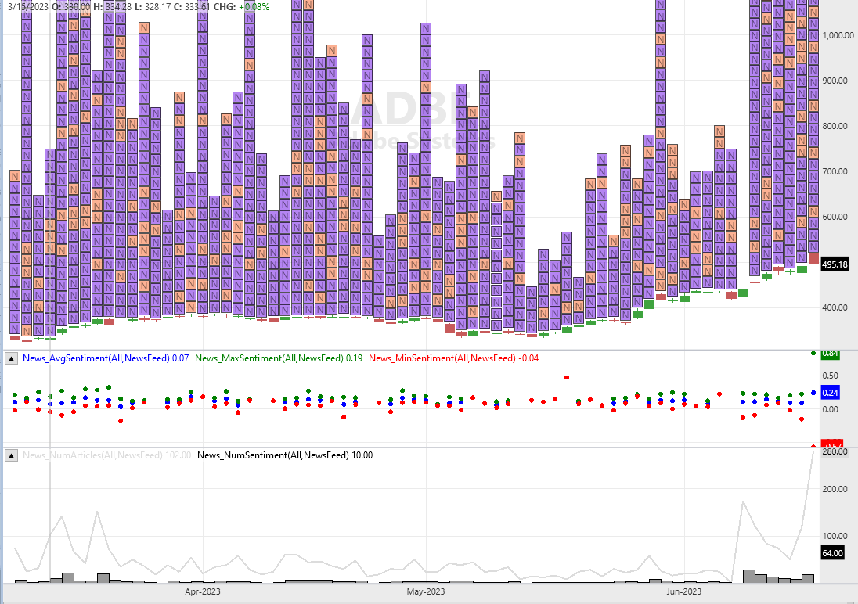Click the Jun-2023 date axis label
Screen dimensions: 858x604
click(682, 592)
